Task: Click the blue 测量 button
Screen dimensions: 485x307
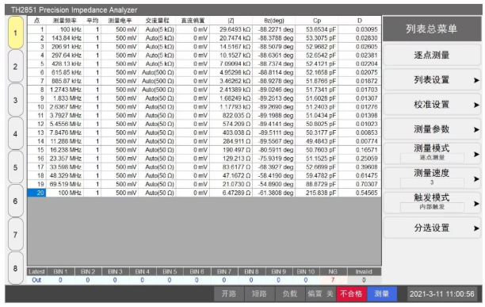Action: [x=382, y=294]
